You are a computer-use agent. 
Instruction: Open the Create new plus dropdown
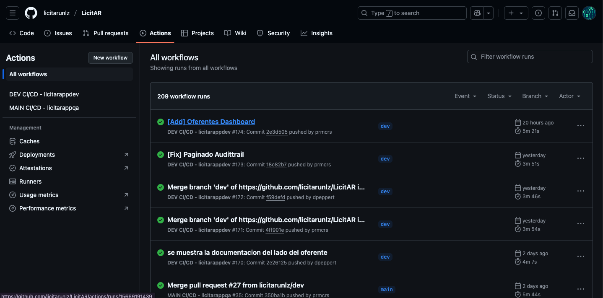point(516,13)
